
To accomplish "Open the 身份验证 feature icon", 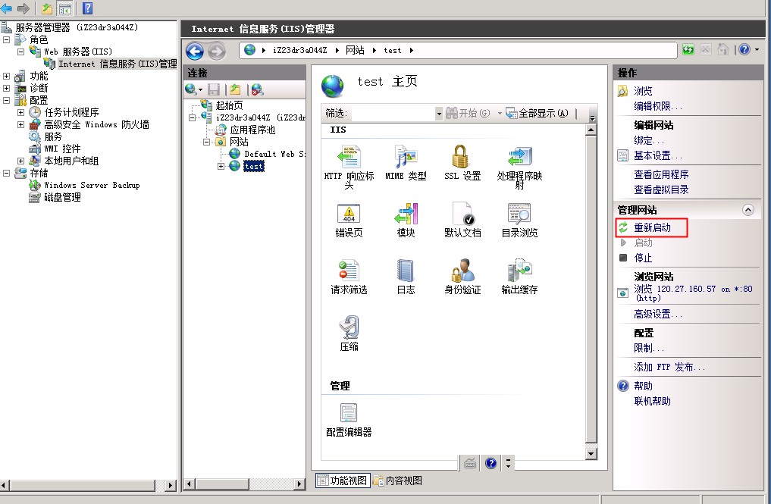I will 462,271.
